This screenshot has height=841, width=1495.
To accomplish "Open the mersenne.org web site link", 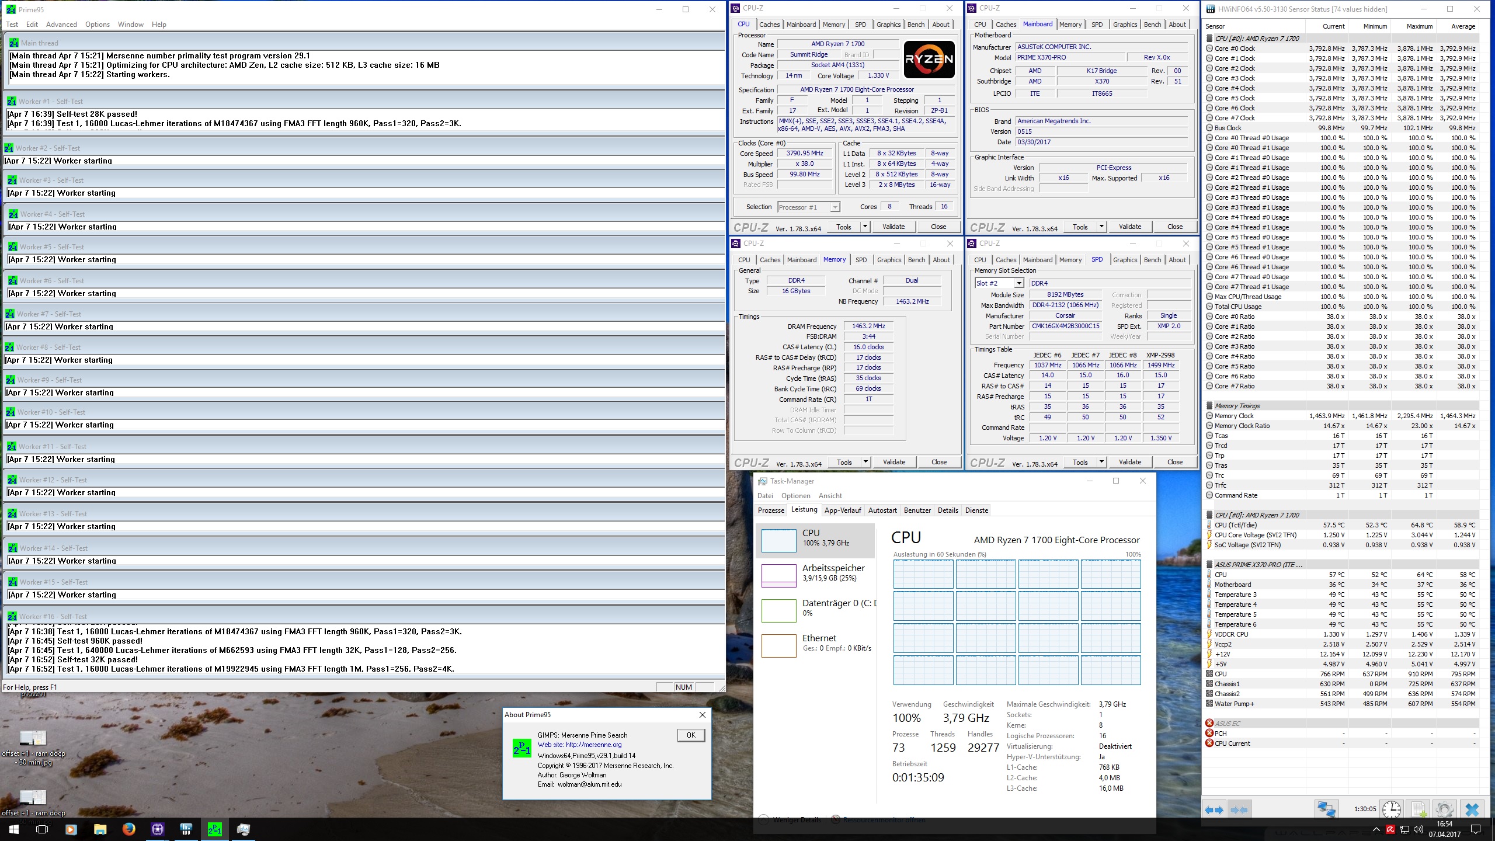I will (593, 745).
